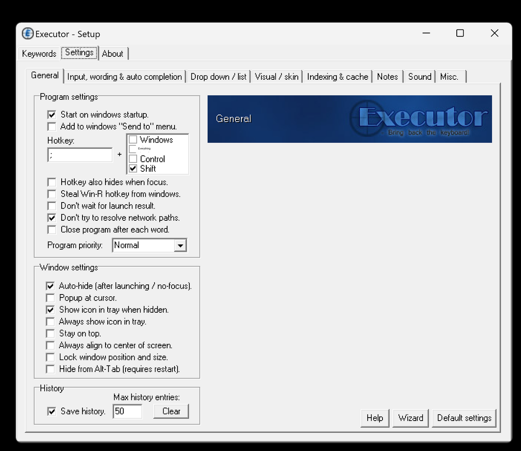Enable Steal Win-R hotkey from windows
The width and height of the screenshot is (521, 451).
click(52, 194)
